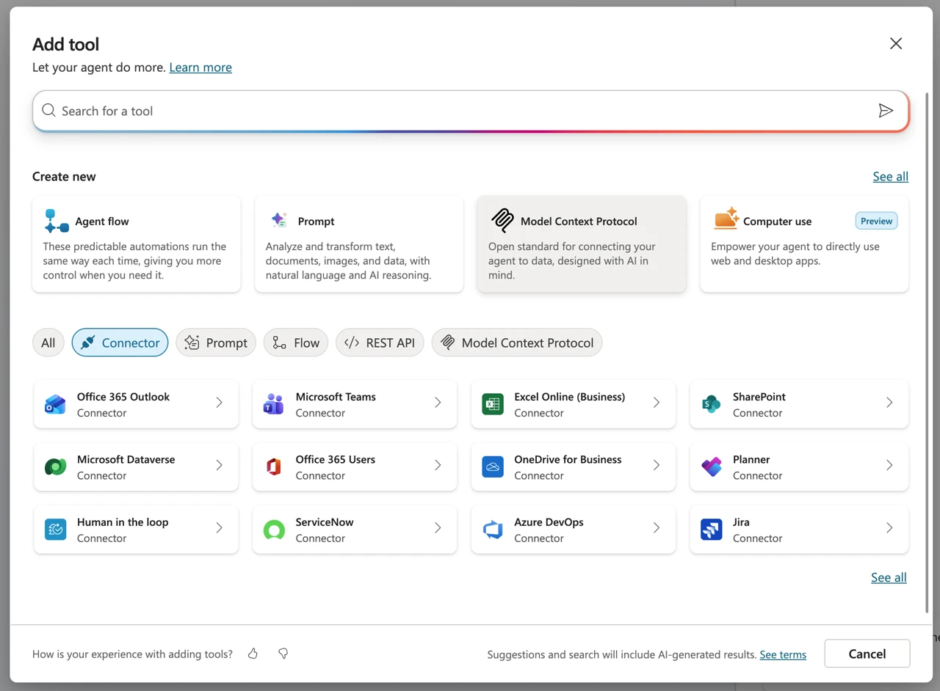The width and height of the screenshot is (940, 691).
Task: Click the Microsoft Dataverse icon
Action: coord(55,467)
